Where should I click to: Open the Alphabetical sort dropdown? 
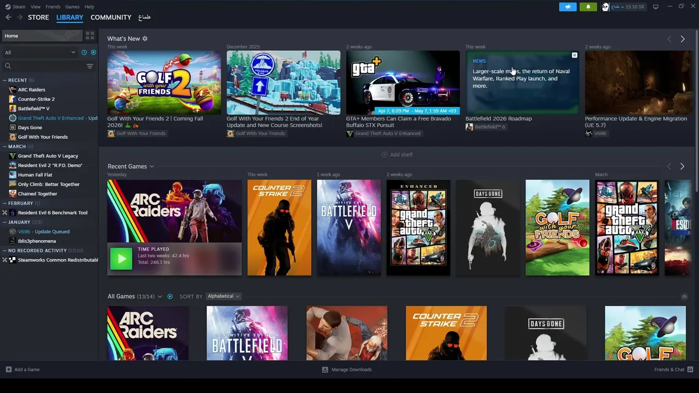(x=223, y=296)
